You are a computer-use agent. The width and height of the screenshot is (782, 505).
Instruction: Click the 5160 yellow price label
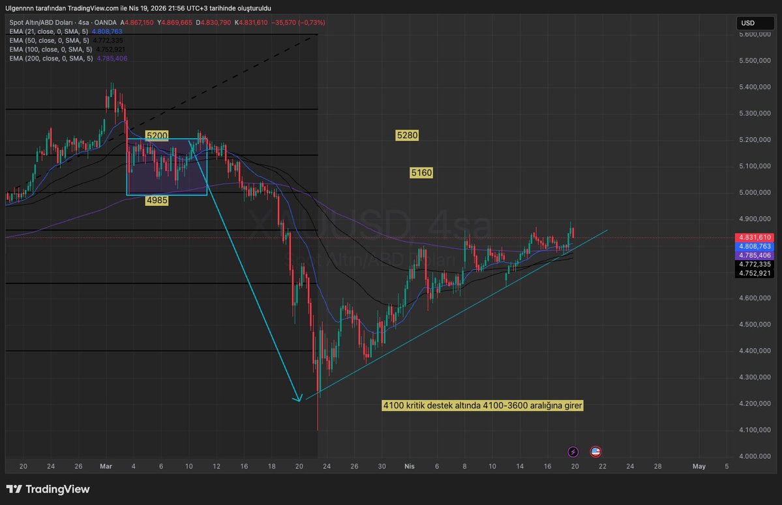click(421, 173)
